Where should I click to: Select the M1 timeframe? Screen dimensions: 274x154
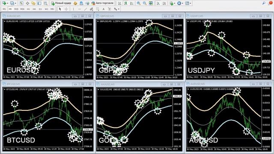pyautogui.click(x=4, y=9)
